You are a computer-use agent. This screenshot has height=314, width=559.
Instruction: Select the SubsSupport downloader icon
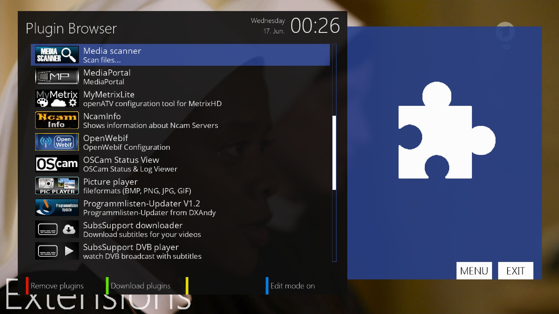57,229
